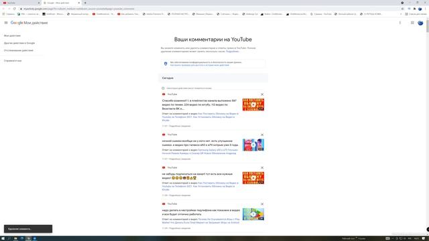Open details link under the 'Спасибо взаимно' comment
The width and height of the screenshot is (429, 241).
[x=180, y=127]
